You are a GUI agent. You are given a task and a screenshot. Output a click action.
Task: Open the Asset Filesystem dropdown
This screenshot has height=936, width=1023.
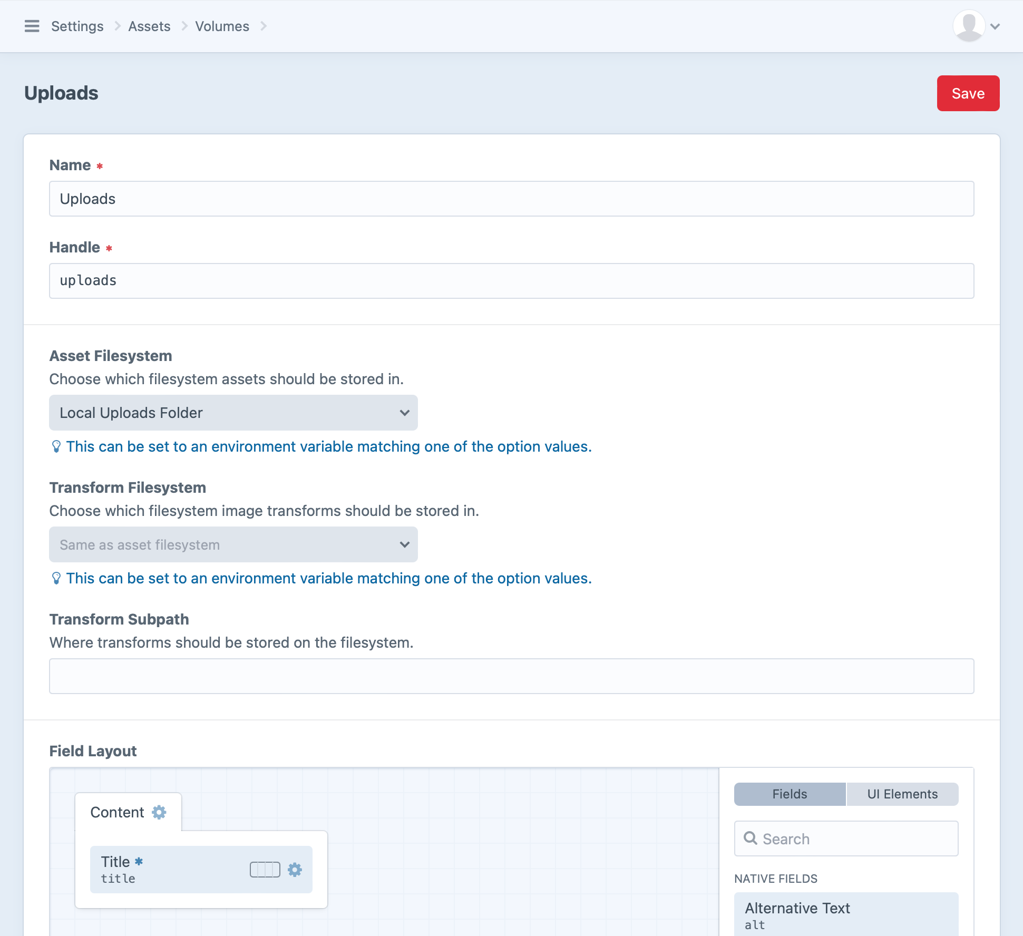[x=233, y=413]
